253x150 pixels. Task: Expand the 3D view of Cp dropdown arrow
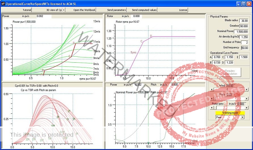click(x=64, y=10)
